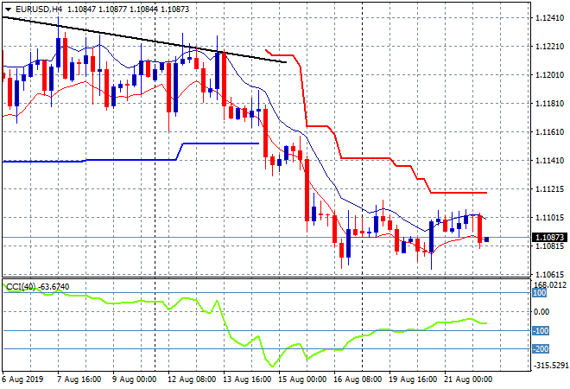Viewport: 570px width, 389px height.
Task: Click the CCI -200 level label
Action: click(x=541, y=349)
